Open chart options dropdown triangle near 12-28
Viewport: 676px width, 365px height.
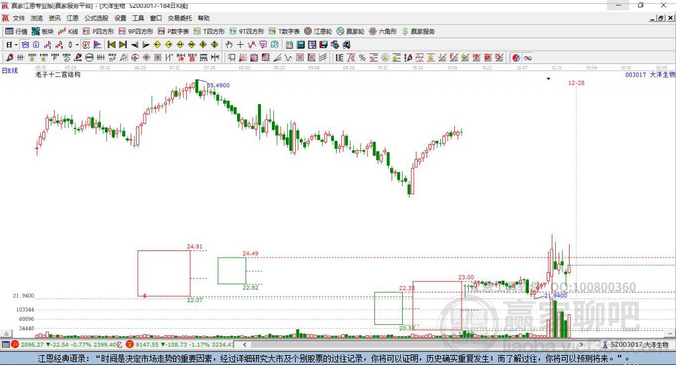point(549,79)
